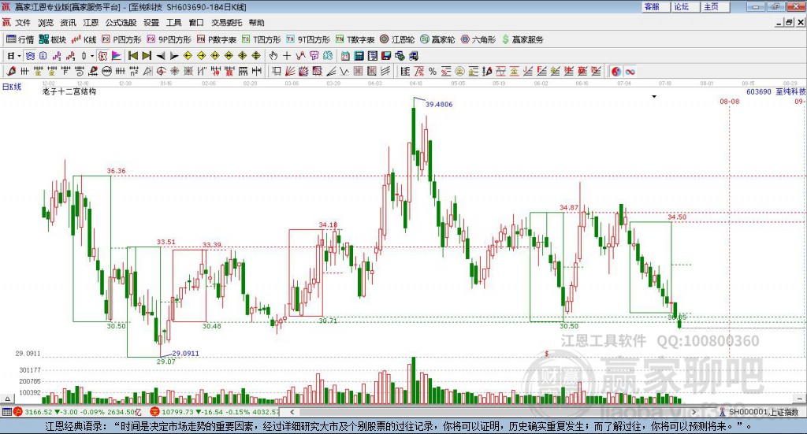807x434 pixels.
Task: Select the percent retracement tool
Action: tap(433, 72)
